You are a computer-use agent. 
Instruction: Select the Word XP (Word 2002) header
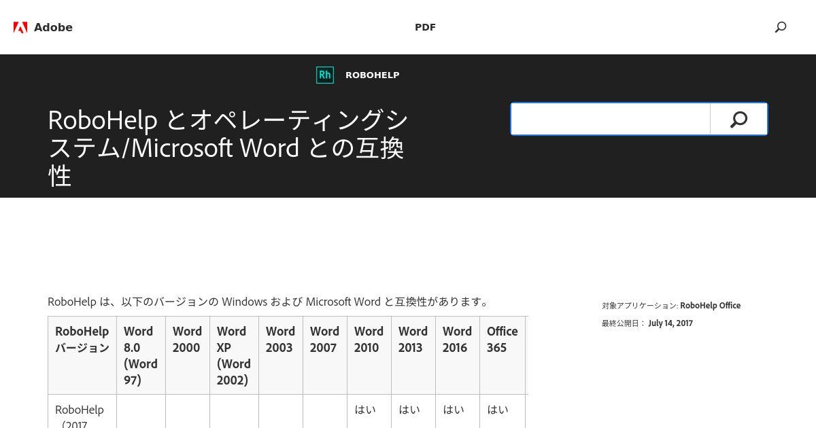(x=234, y=355)
